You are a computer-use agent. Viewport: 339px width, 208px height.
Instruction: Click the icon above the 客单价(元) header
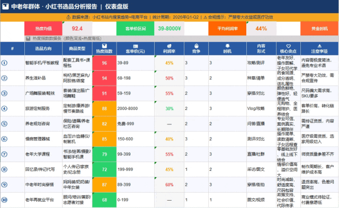(136, 46)
